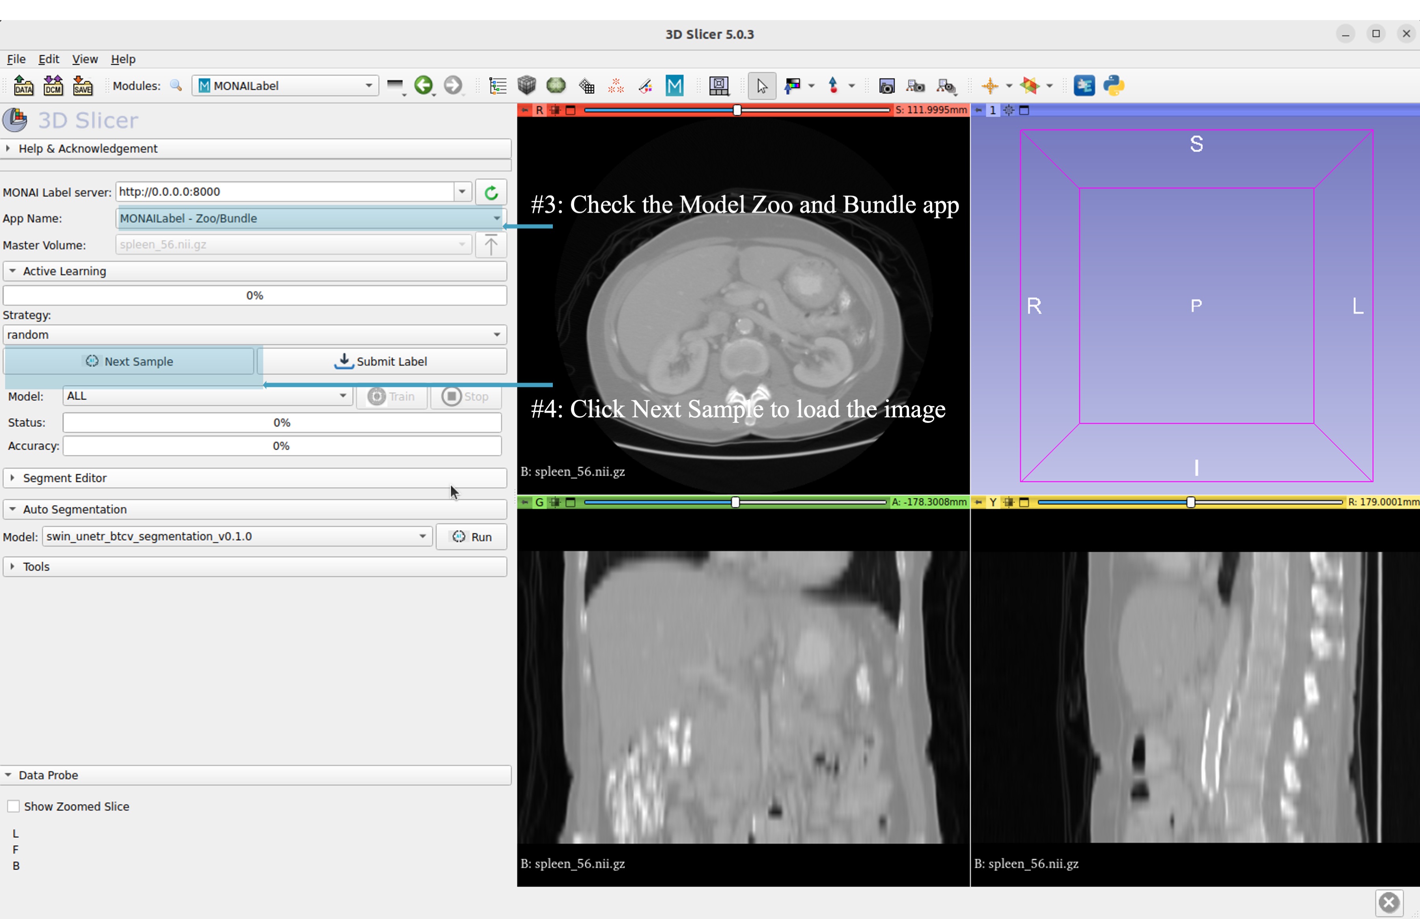Capture a screenshot with camera icon
Screen dimensions: 1420x919
[x=886, y=85]
